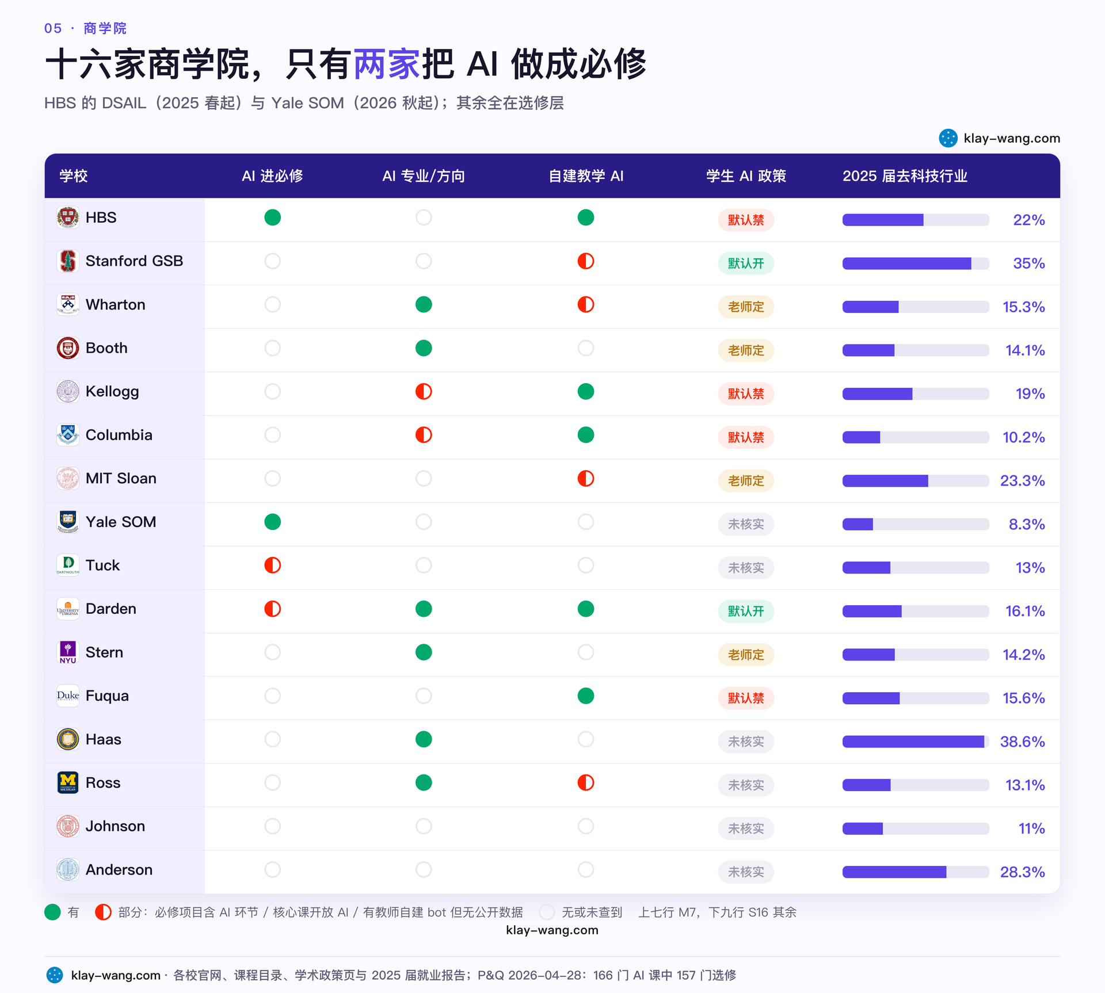
Task: Click the 28.3% value in Anderson row
Action: tap(1023, 872)
